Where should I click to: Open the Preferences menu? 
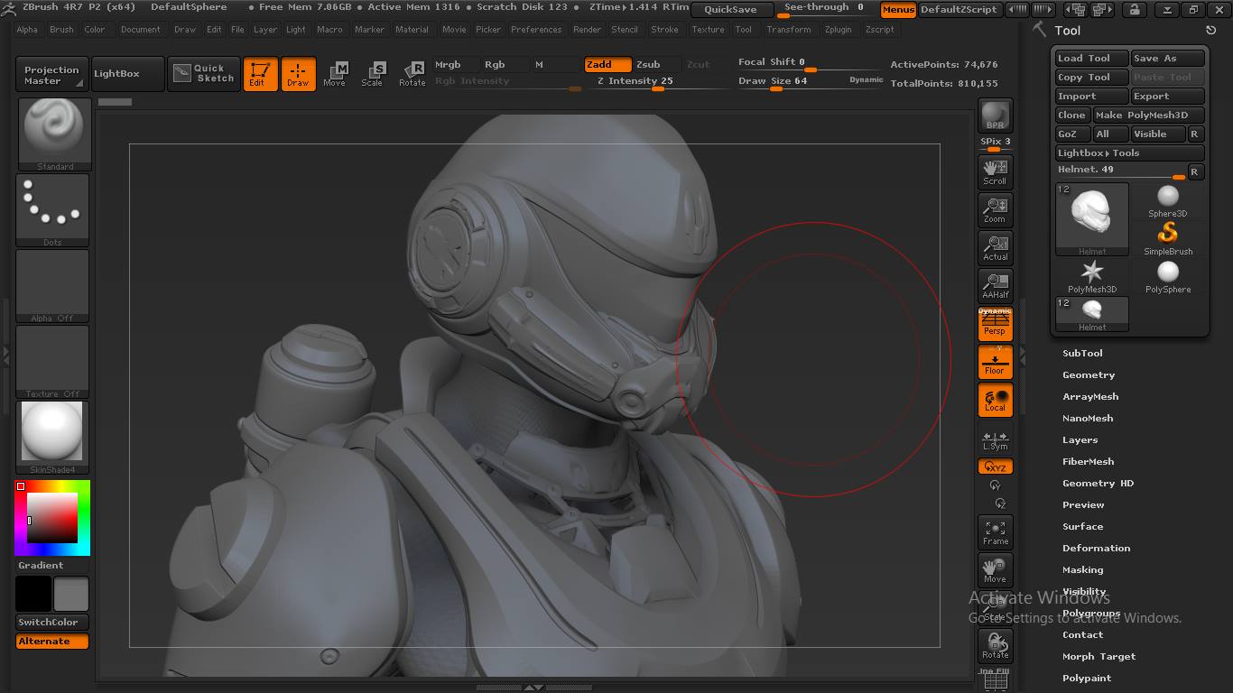pyautogui.click(x=536, y=30)
